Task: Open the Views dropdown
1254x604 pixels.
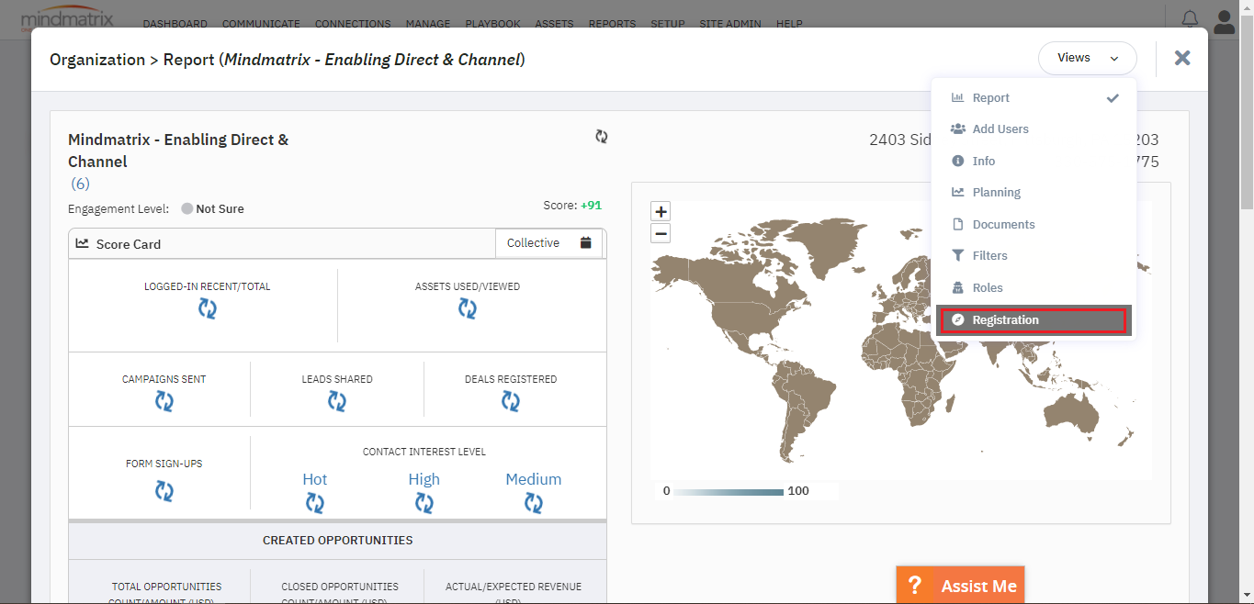Action: [1088, 58]
